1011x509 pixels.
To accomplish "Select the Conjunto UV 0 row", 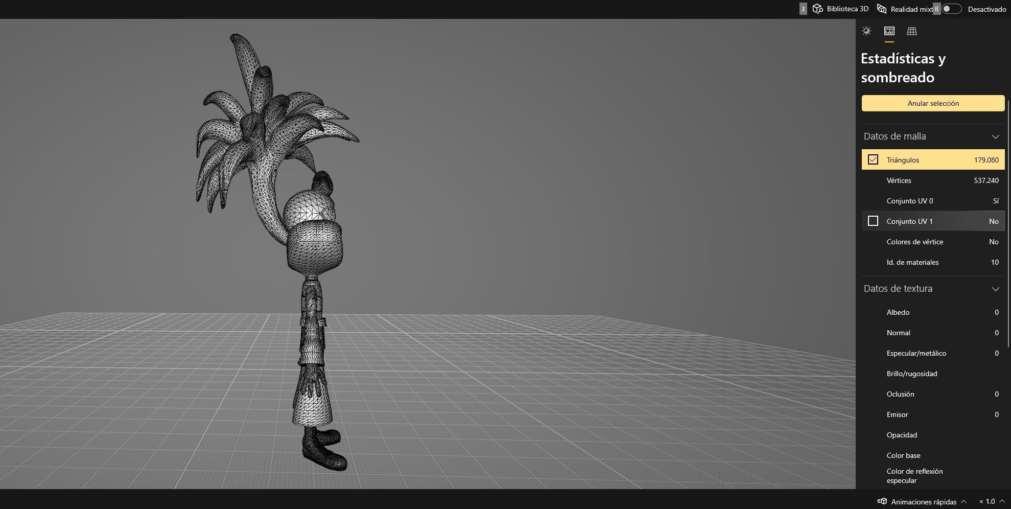I will click(x=933, y=201).
